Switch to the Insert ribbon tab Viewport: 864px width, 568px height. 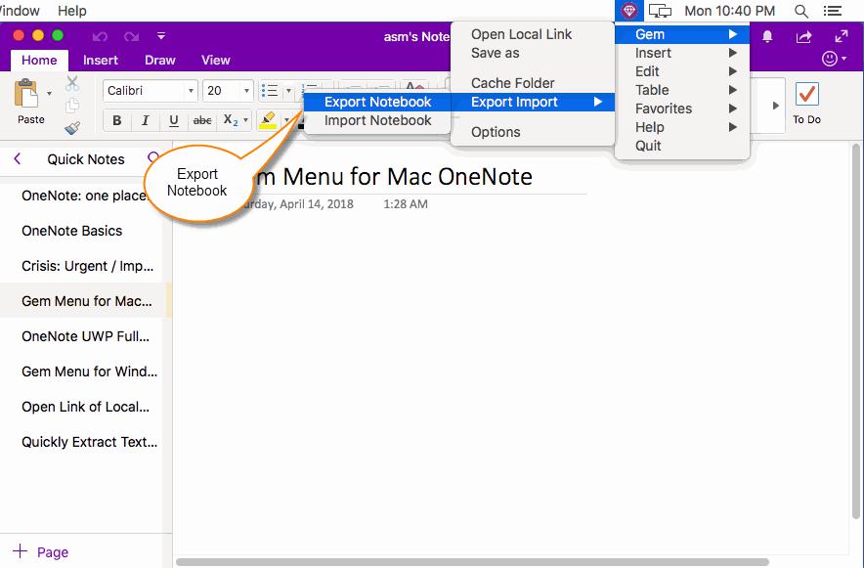[x=101, y=60]
